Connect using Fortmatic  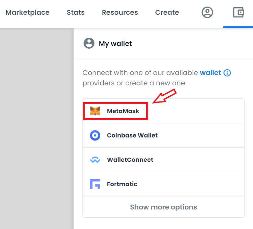tap(164, 184)
